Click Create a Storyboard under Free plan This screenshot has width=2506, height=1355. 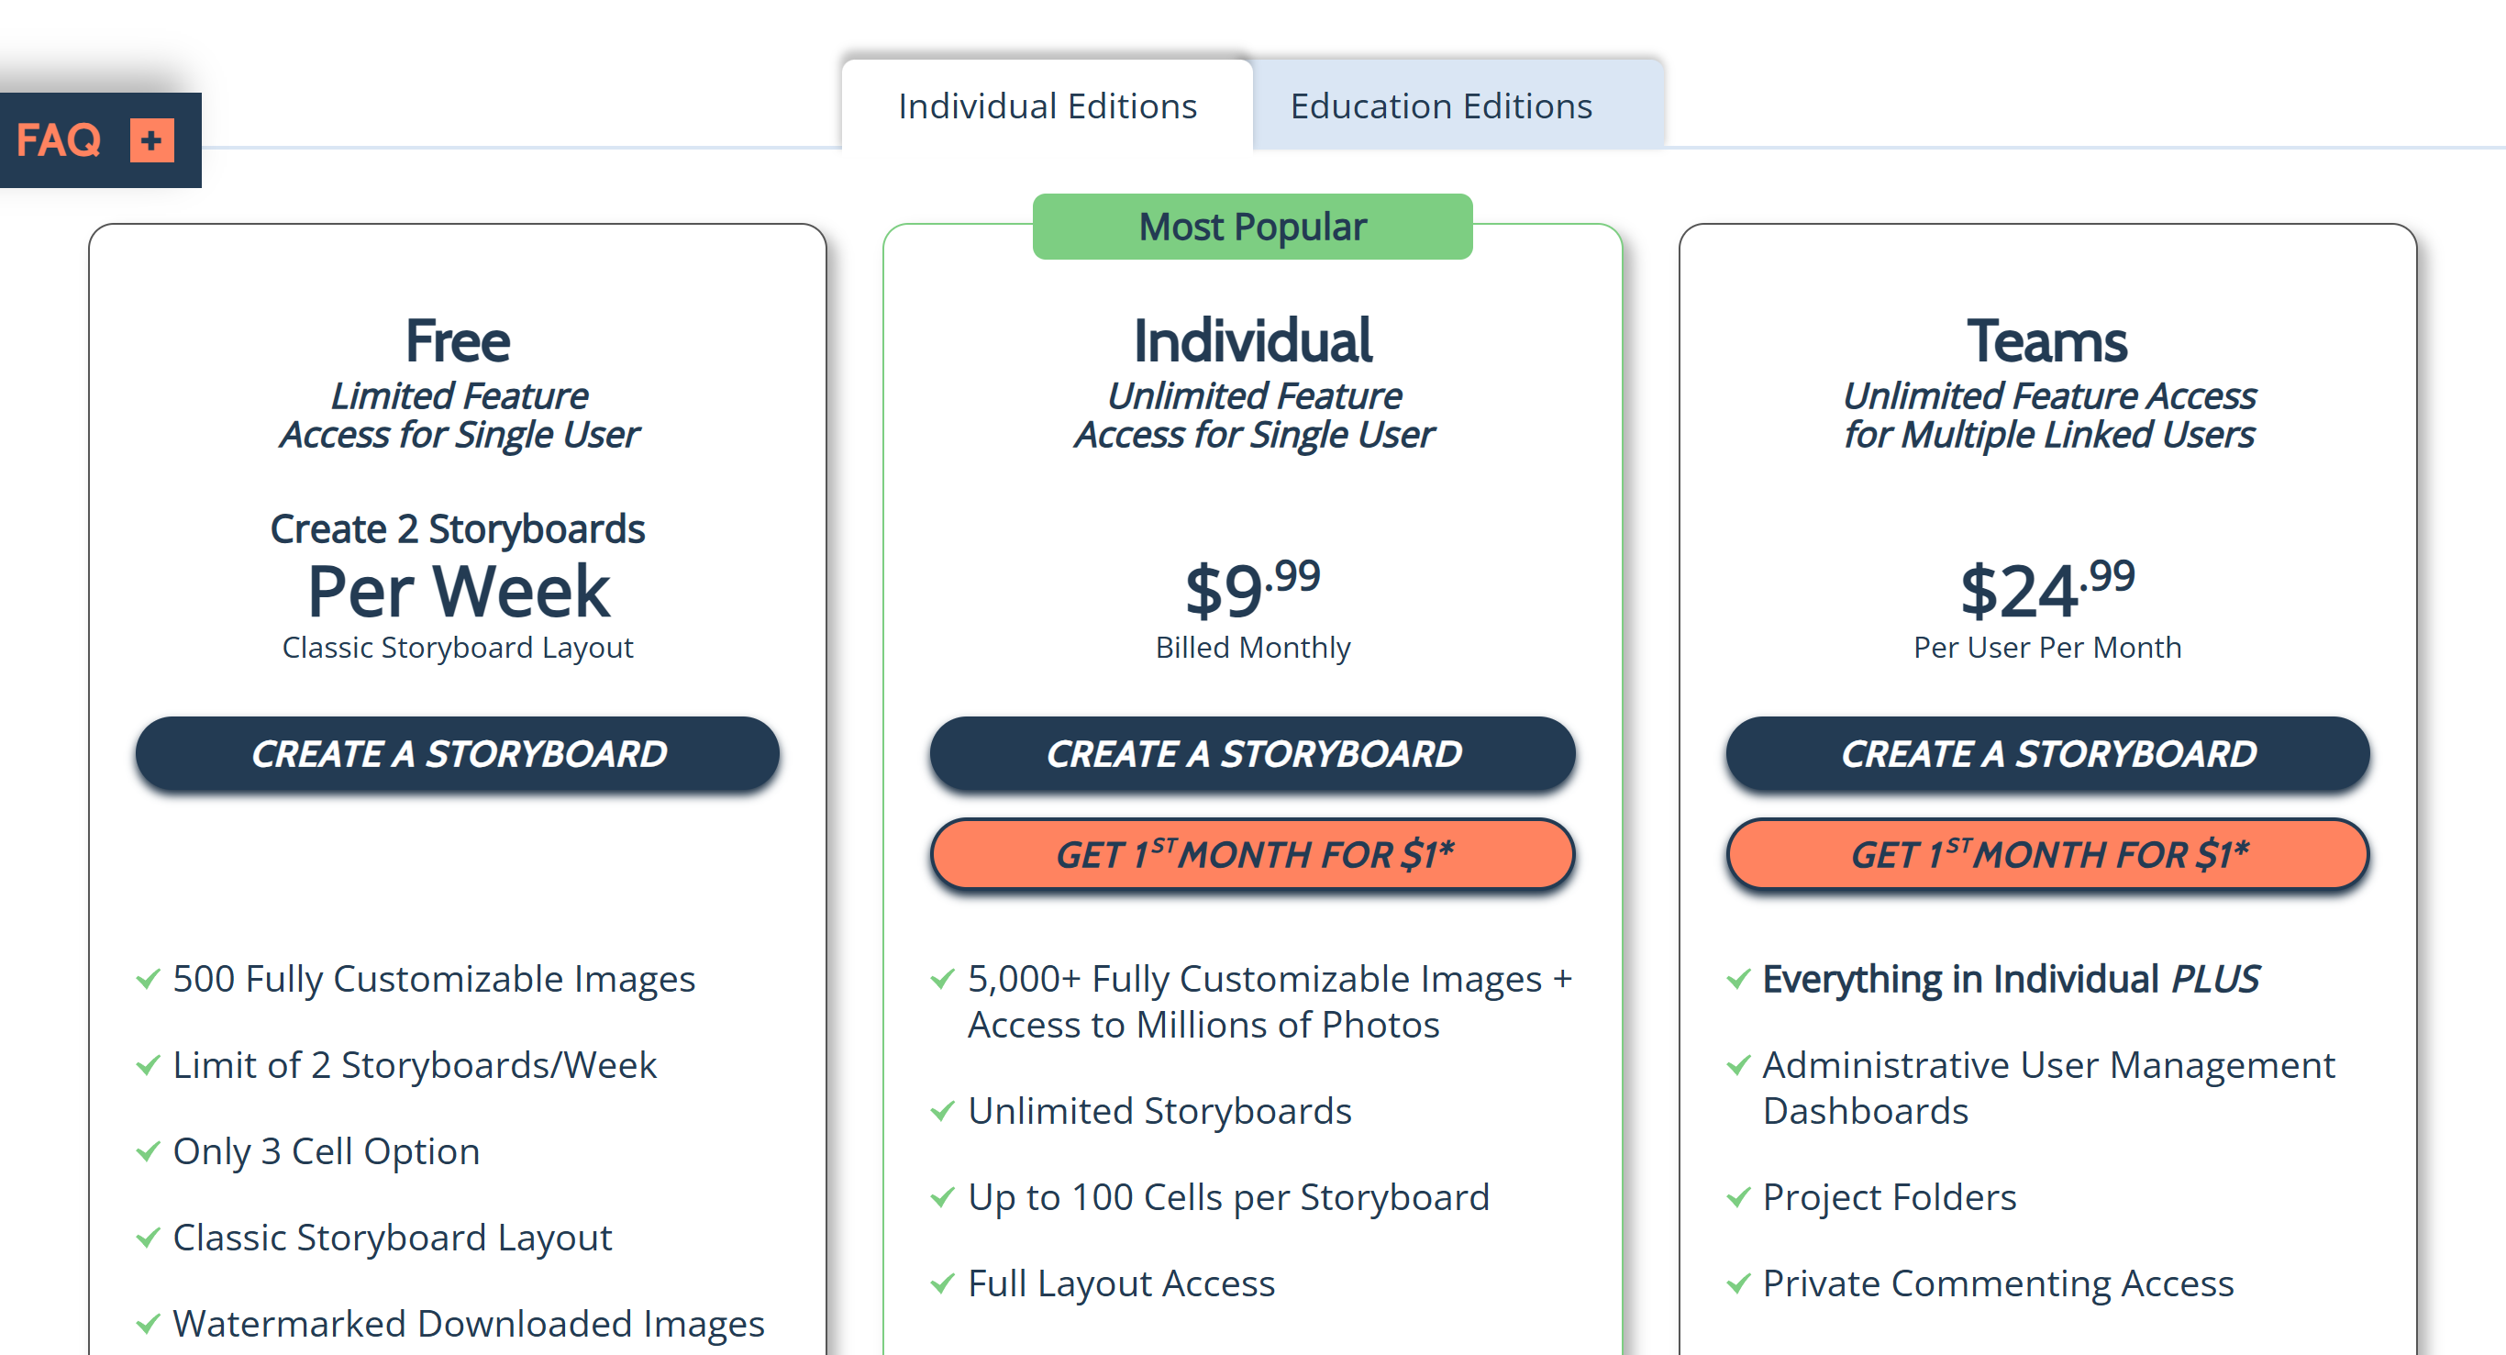coord(457,754)
